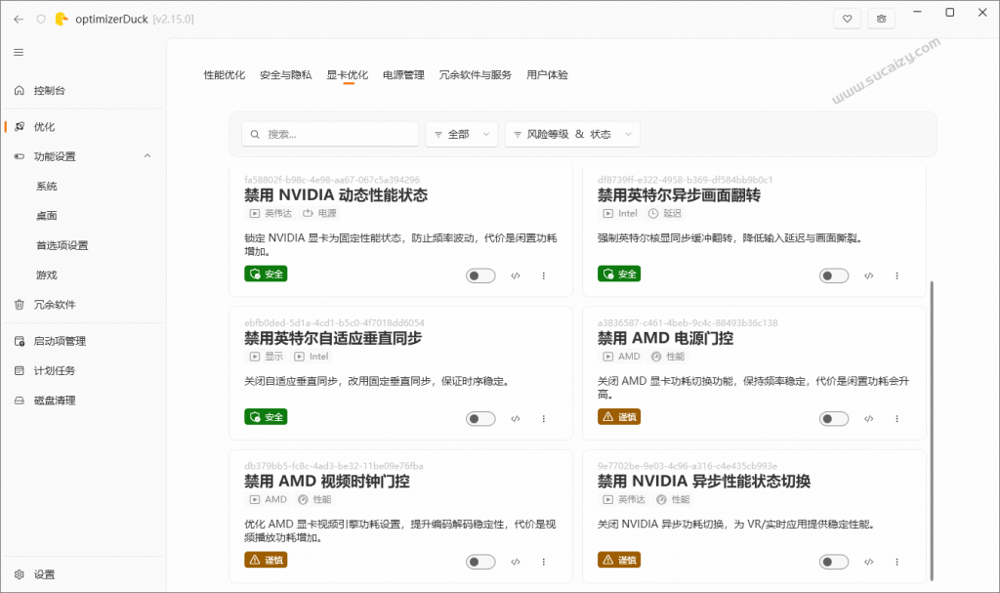Screen dimensions: 1000x593
Task: Click 显示 tag on 英特尔自适应垂直同步 card
Action: (x=267, y=357)
